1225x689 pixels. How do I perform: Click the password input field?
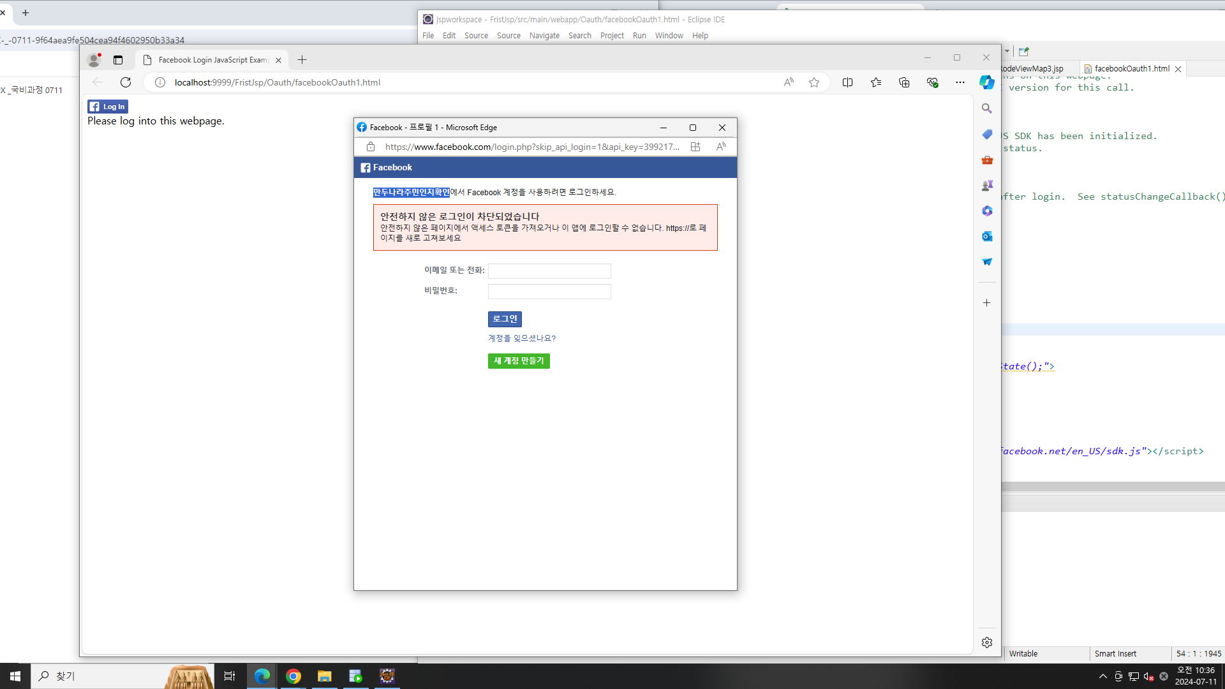(549, 292)
